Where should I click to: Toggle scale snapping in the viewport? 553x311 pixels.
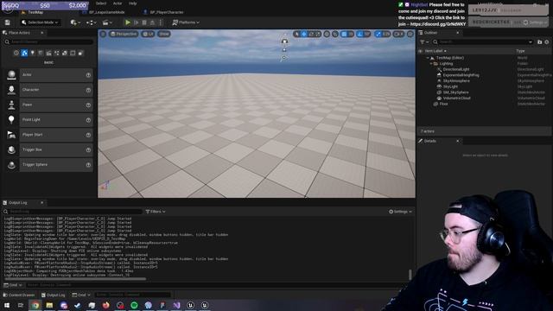(378, 34)
